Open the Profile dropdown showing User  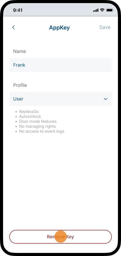tap(61, 99)
